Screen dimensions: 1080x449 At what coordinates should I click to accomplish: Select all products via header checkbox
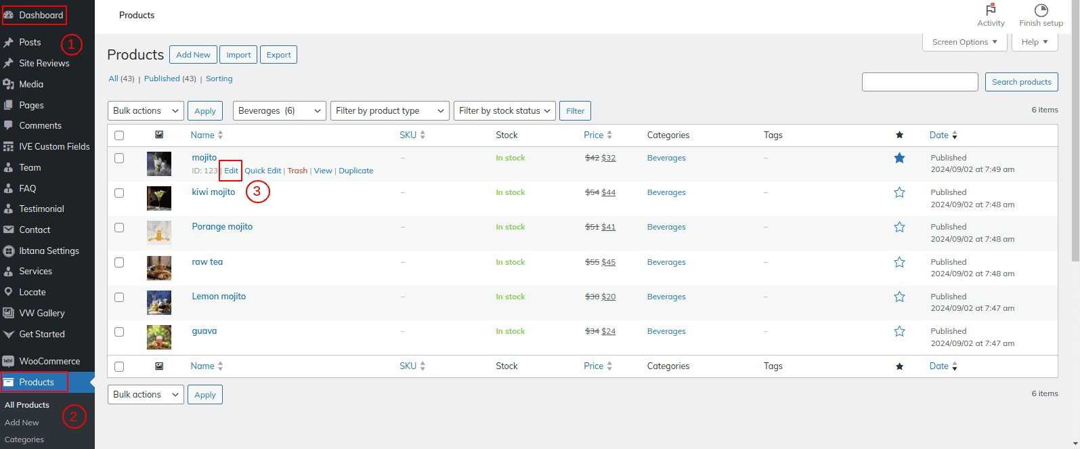(119, 135)
